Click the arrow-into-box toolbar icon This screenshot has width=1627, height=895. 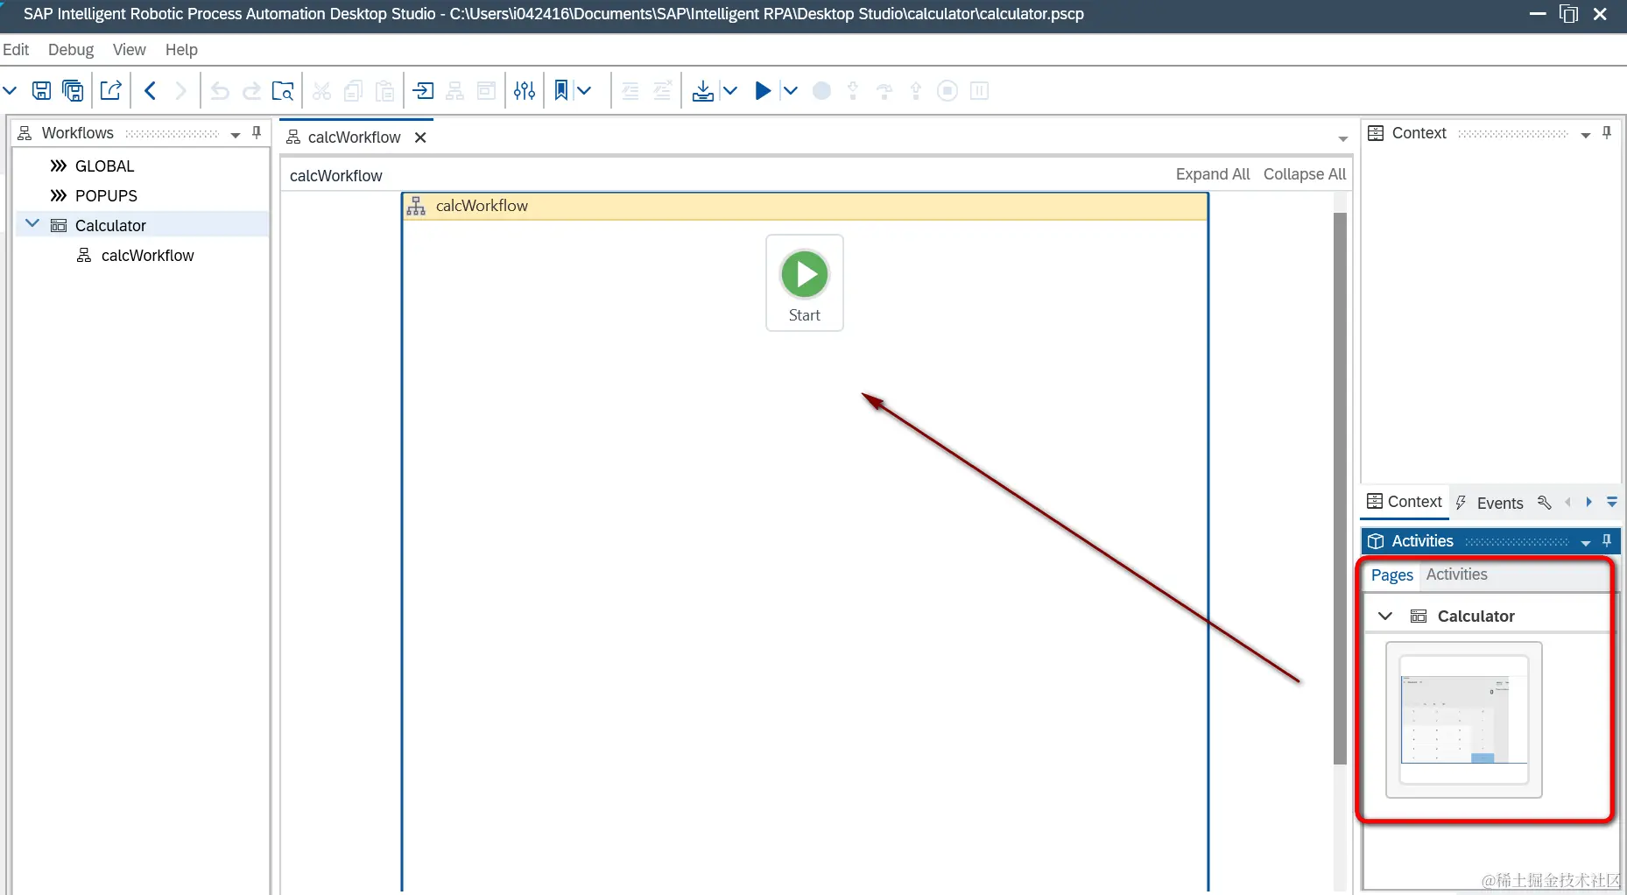[x=423, y=91]
